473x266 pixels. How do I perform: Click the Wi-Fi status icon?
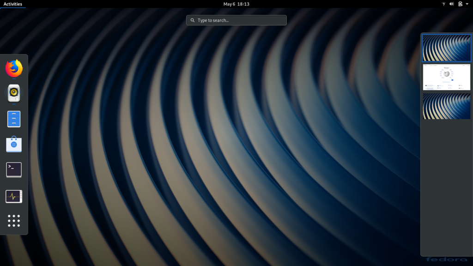(x=443, y=4)
